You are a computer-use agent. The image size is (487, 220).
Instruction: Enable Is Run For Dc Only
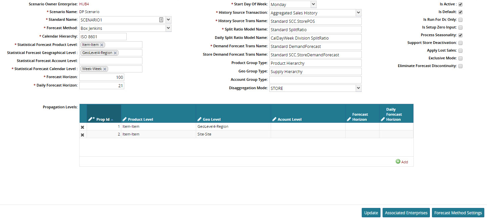pos(460,20)
